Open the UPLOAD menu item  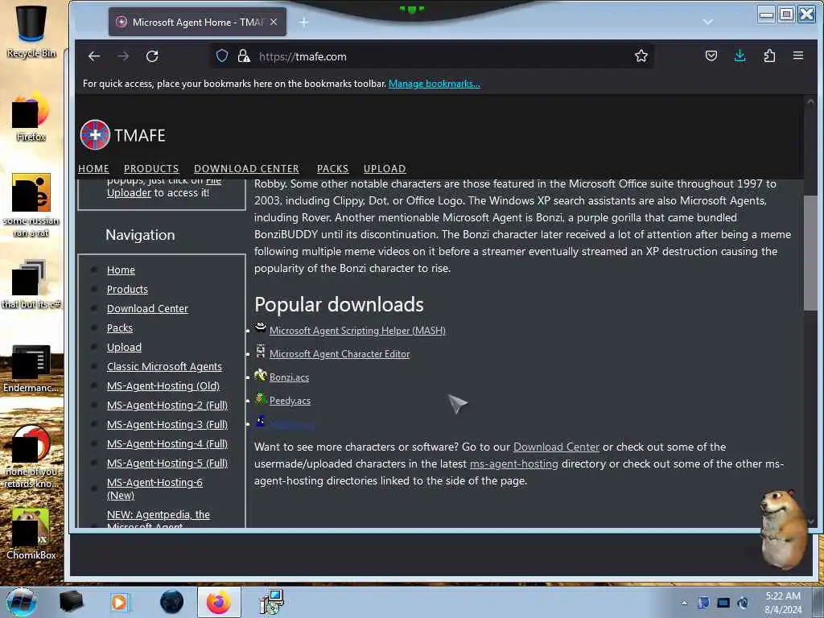point(385,169)
